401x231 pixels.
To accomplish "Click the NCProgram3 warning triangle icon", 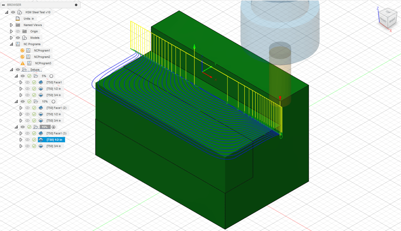I will [23, 63].
